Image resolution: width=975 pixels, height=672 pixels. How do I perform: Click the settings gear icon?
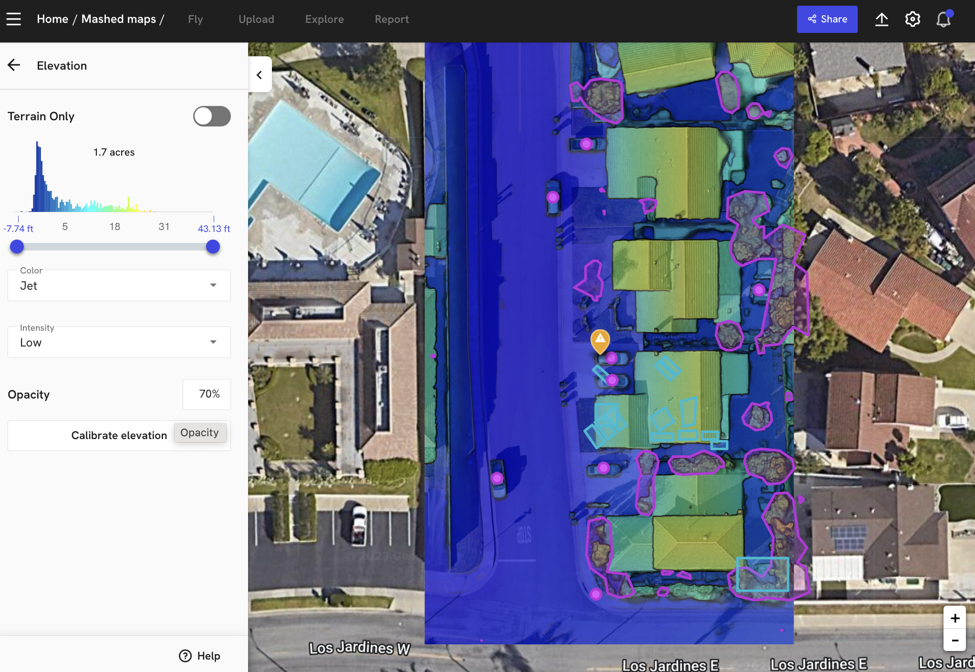click(x=913, y=19)
